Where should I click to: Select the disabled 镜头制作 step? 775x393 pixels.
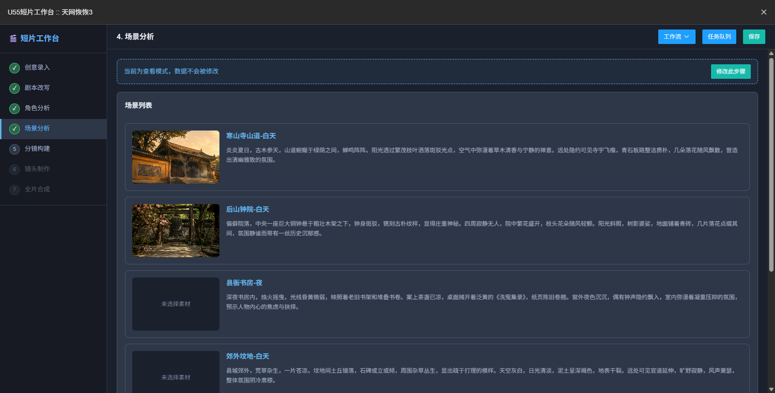pos(53,169)
